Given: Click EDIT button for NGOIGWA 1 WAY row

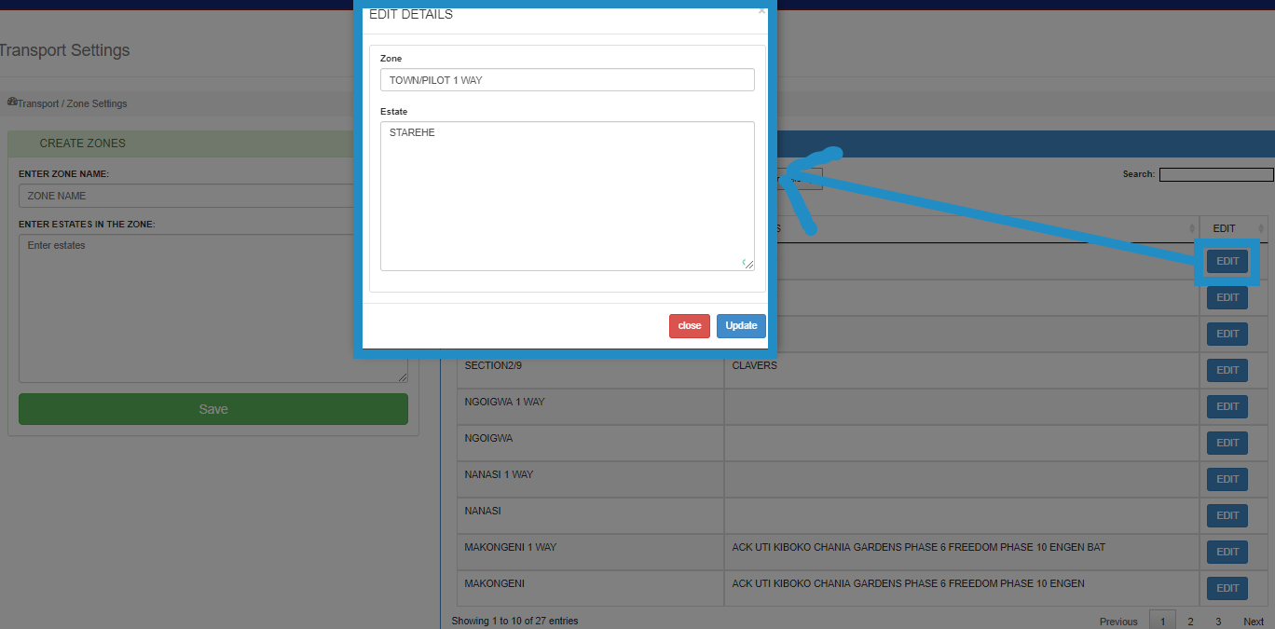Looking at the screenshot, I should coord(1227,407).
